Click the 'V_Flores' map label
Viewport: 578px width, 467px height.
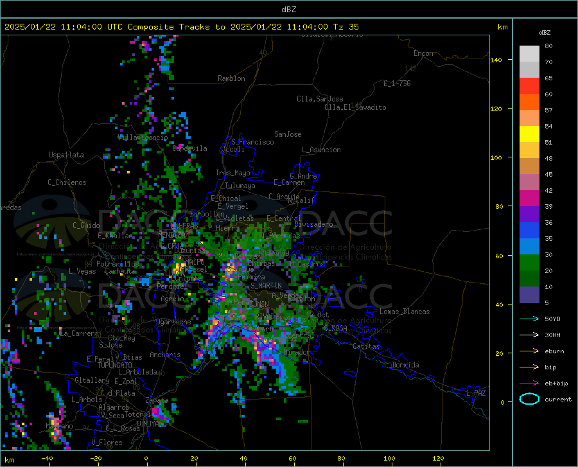pyautogui.click(x=107, y=443)
